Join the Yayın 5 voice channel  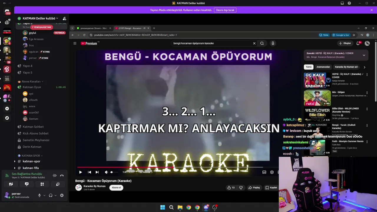27,72
